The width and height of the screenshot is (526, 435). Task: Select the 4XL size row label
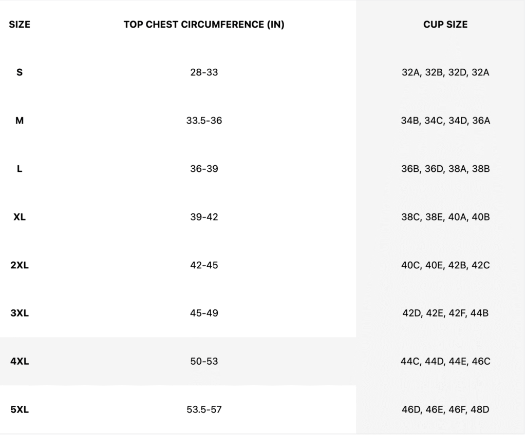[x=20, y=361]
